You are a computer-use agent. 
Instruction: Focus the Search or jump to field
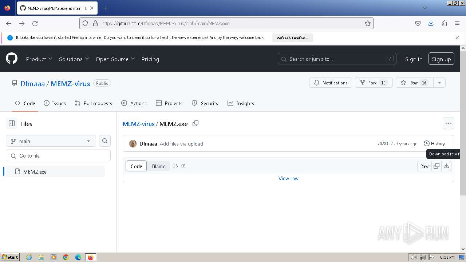(337, 59)
